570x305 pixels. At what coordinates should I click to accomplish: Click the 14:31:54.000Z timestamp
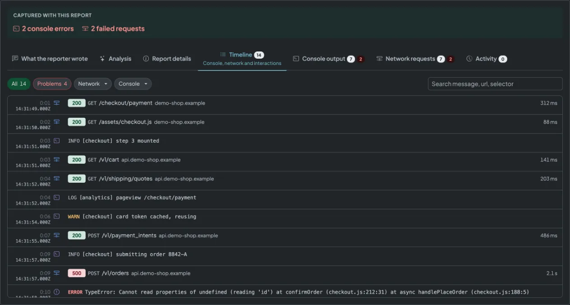[33, 222]
